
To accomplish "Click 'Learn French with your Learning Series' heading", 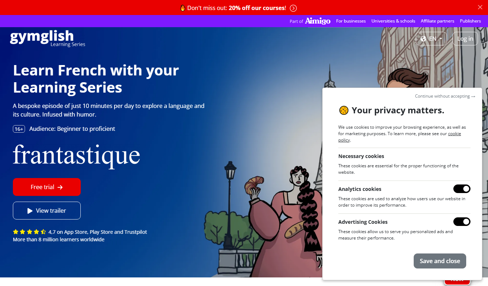I will click(96, 79).
